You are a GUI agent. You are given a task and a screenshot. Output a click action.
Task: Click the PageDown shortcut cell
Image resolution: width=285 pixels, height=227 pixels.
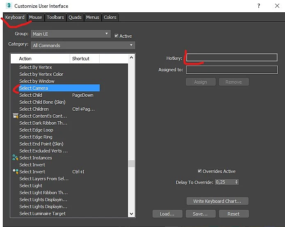pos(83,95)
